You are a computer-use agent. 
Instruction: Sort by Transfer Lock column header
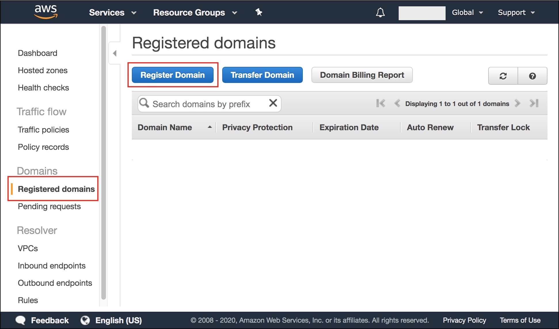click(x=503, y=127)
